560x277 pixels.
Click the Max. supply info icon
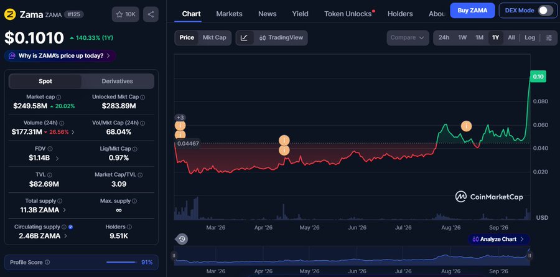click(135, 201)
